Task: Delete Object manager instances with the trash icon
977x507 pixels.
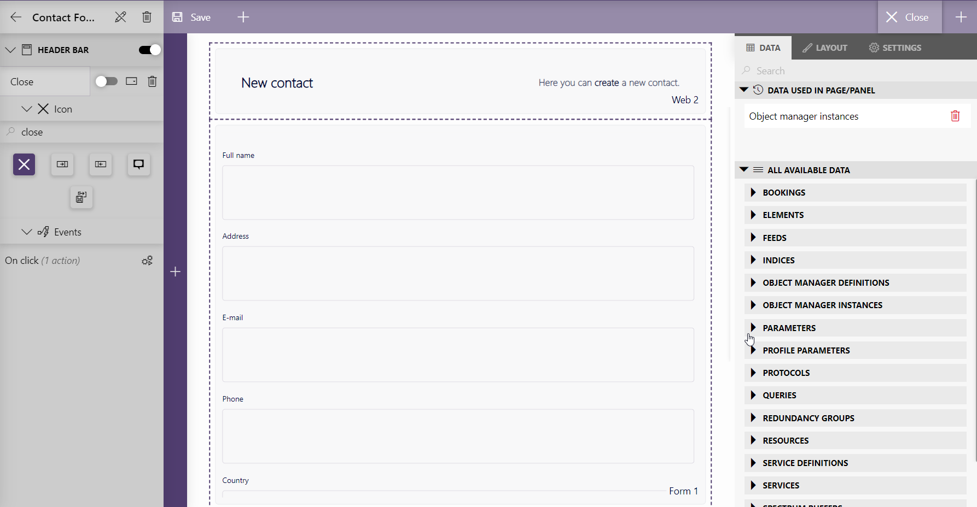Action: coord(955,116)
